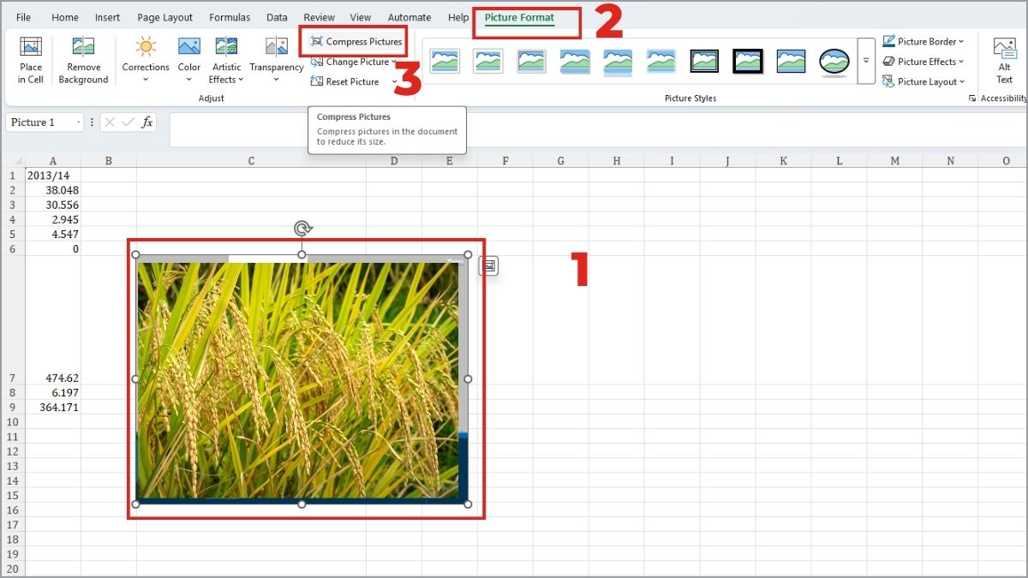Open Change Picture dropdown
The image size is (1028, 578).
pos(353,62)
